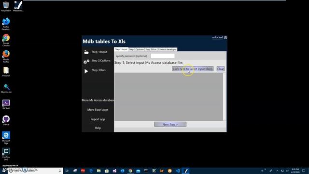Open the taskbar clock and date
This screenshot has height=174, width=309.
coord(295,171)
